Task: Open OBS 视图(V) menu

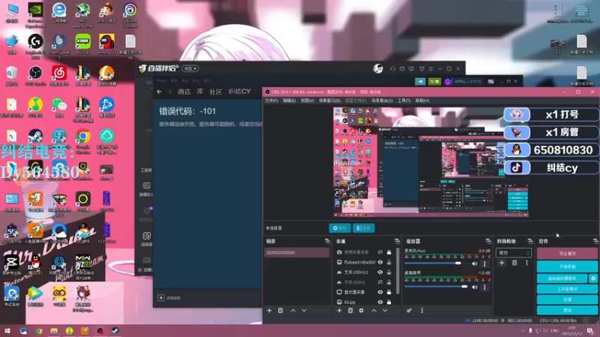Action: 307,100
